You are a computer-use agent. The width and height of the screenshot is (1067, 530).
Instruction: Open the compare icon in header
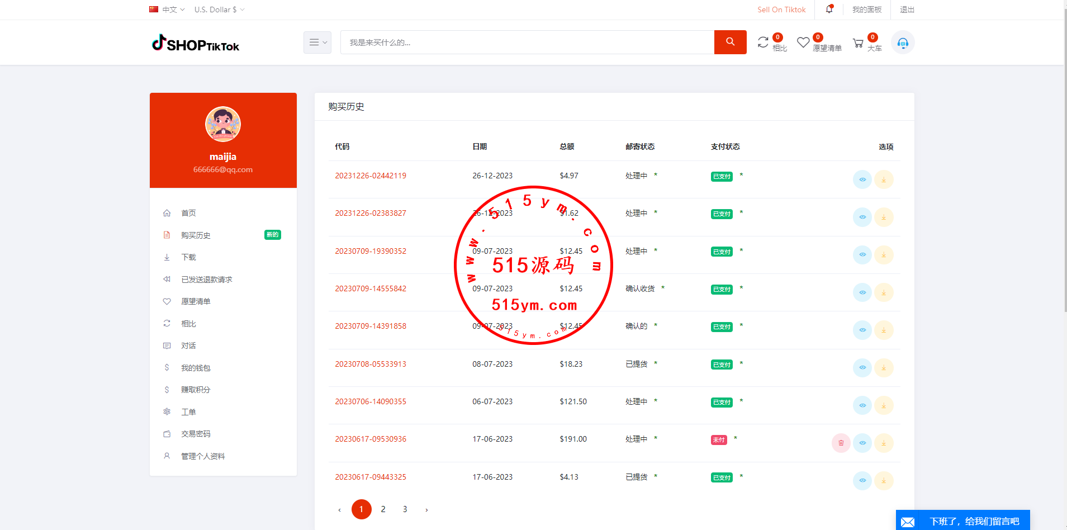click(763, 42)
